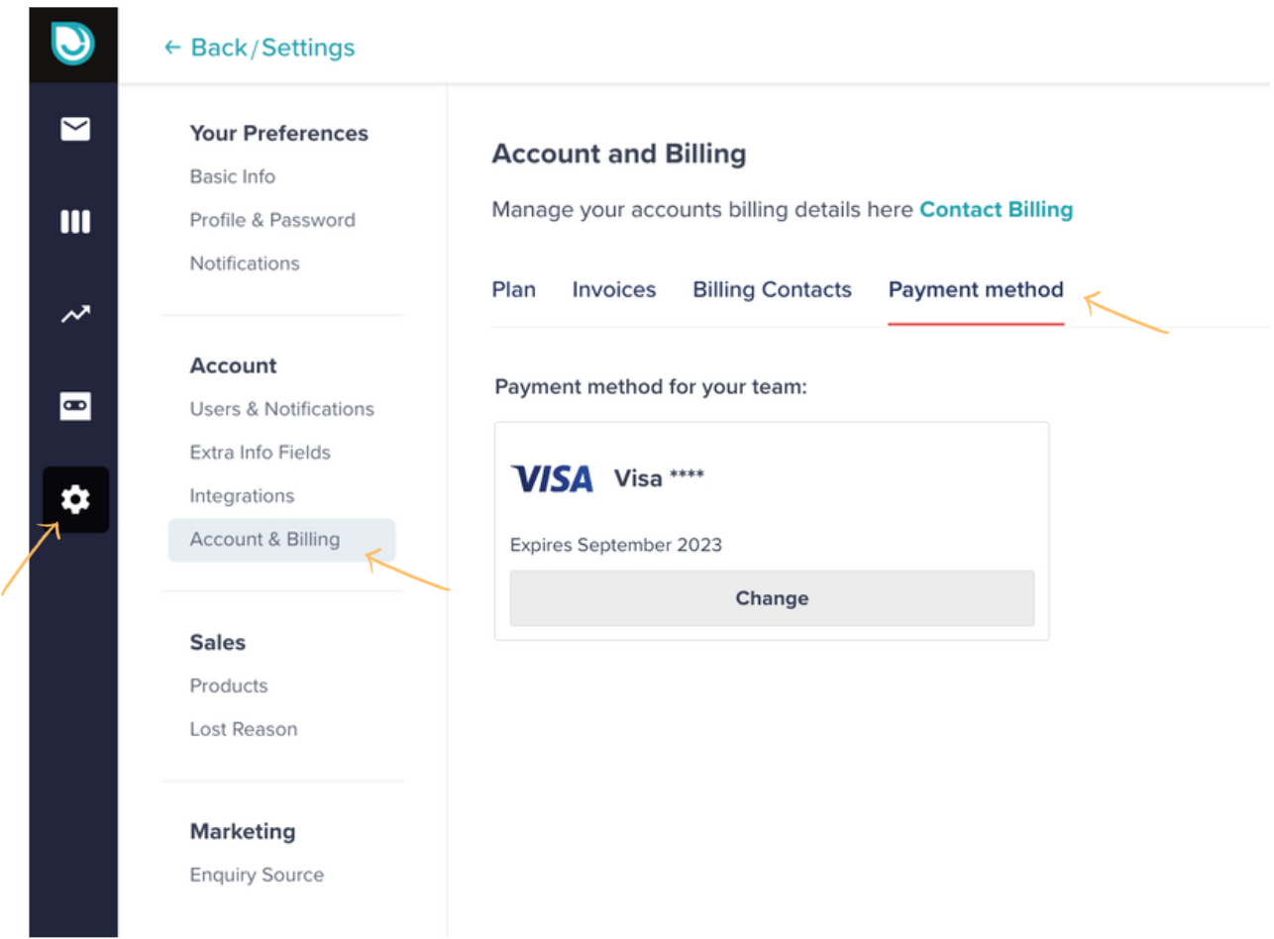This screenshot has height=939, width=1274.
Task: Open the Billing Contacts tab
Action: point(772,290)
